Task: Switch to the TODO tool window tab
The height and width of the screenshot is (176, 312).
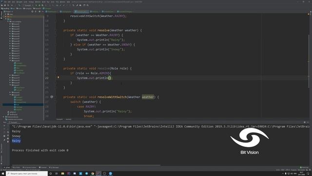Action: tap(16, 167)
